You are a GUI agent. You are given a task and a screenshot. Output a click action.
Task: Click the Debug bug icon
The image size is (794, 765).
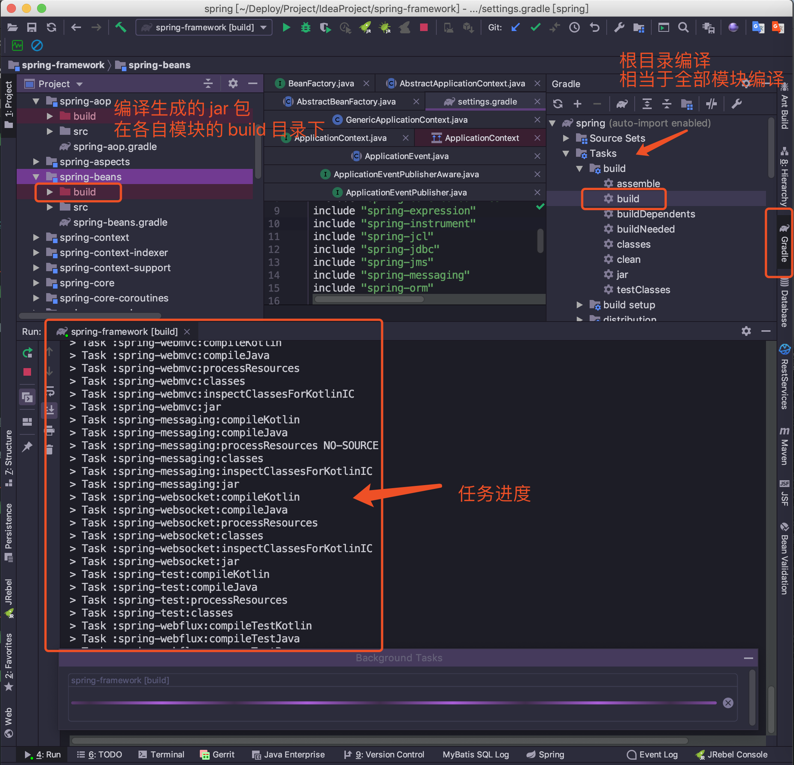click(305, 28)
